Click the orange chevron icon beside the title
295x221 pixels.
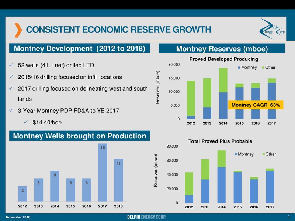coord(18,30)
